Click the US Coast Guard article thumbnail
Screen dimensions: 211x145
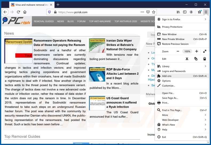coord(97,103)
